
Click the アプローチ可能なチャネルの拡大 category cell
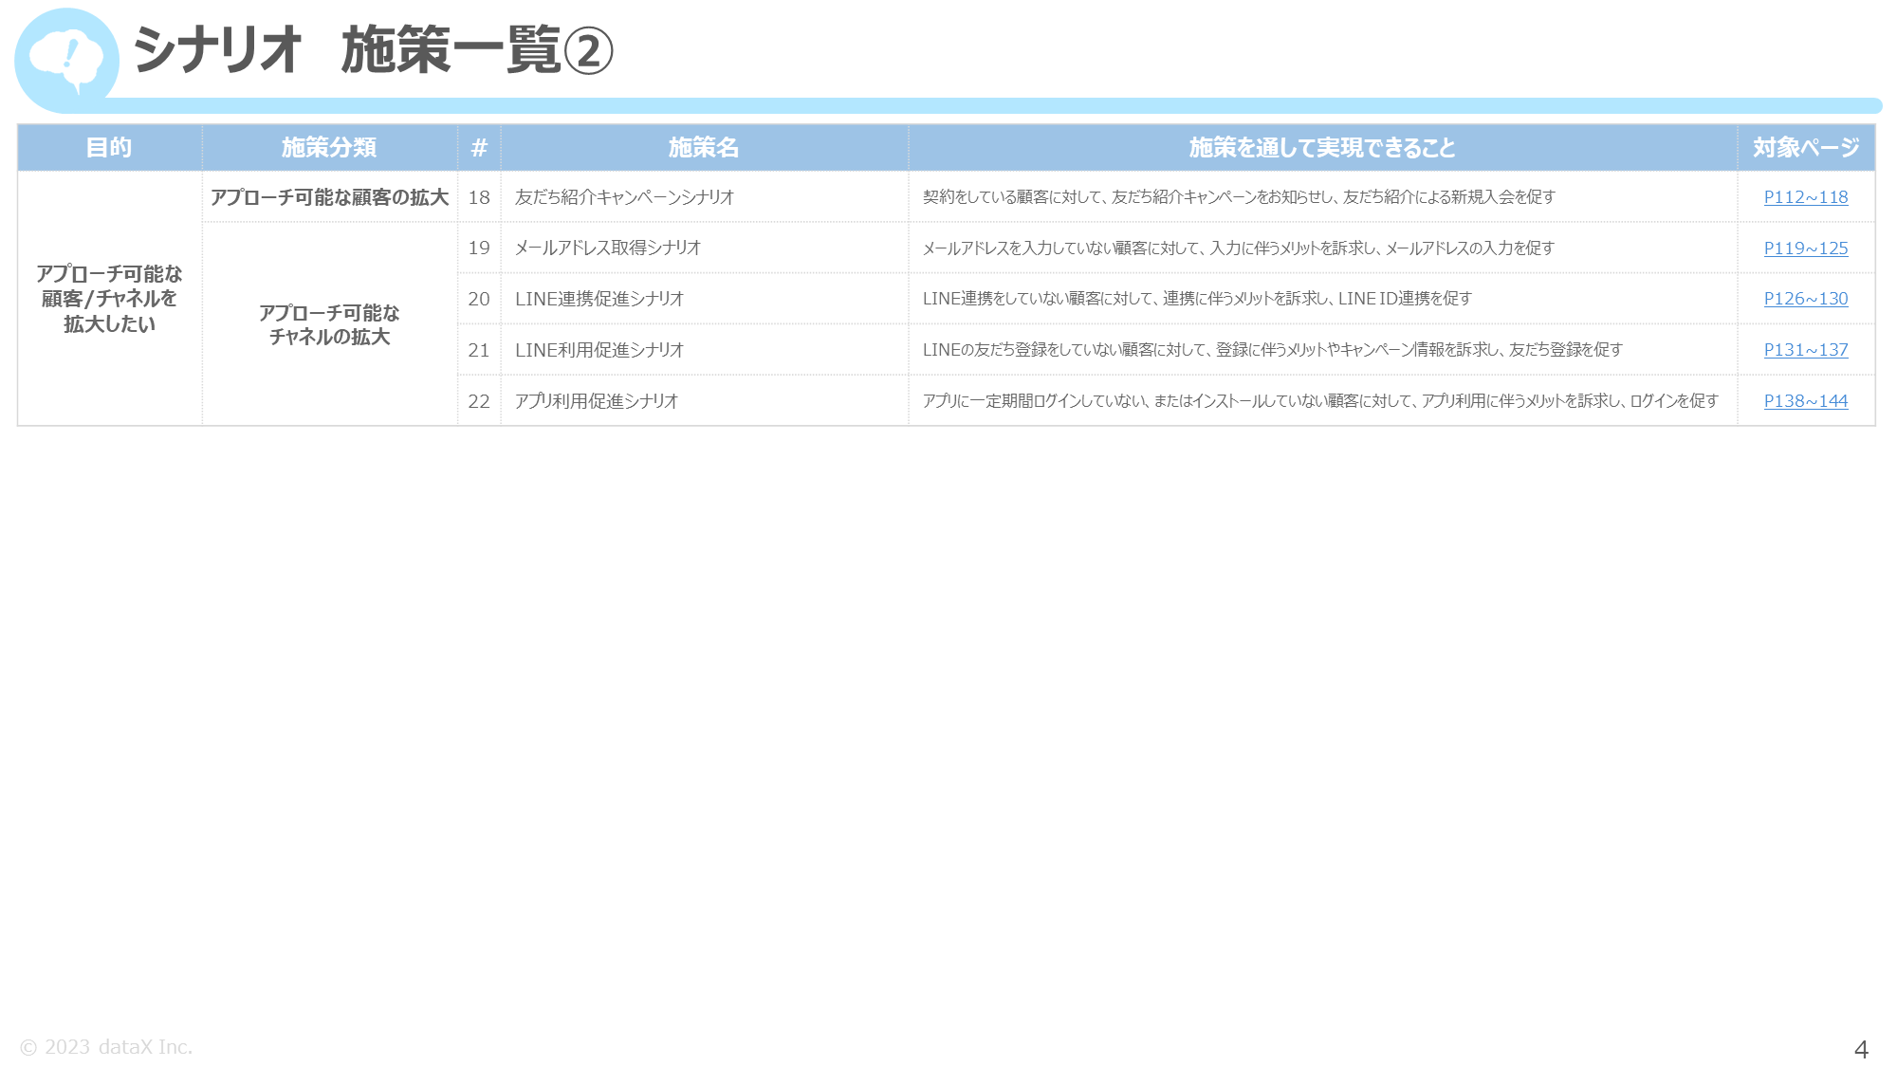coord(329,324)
